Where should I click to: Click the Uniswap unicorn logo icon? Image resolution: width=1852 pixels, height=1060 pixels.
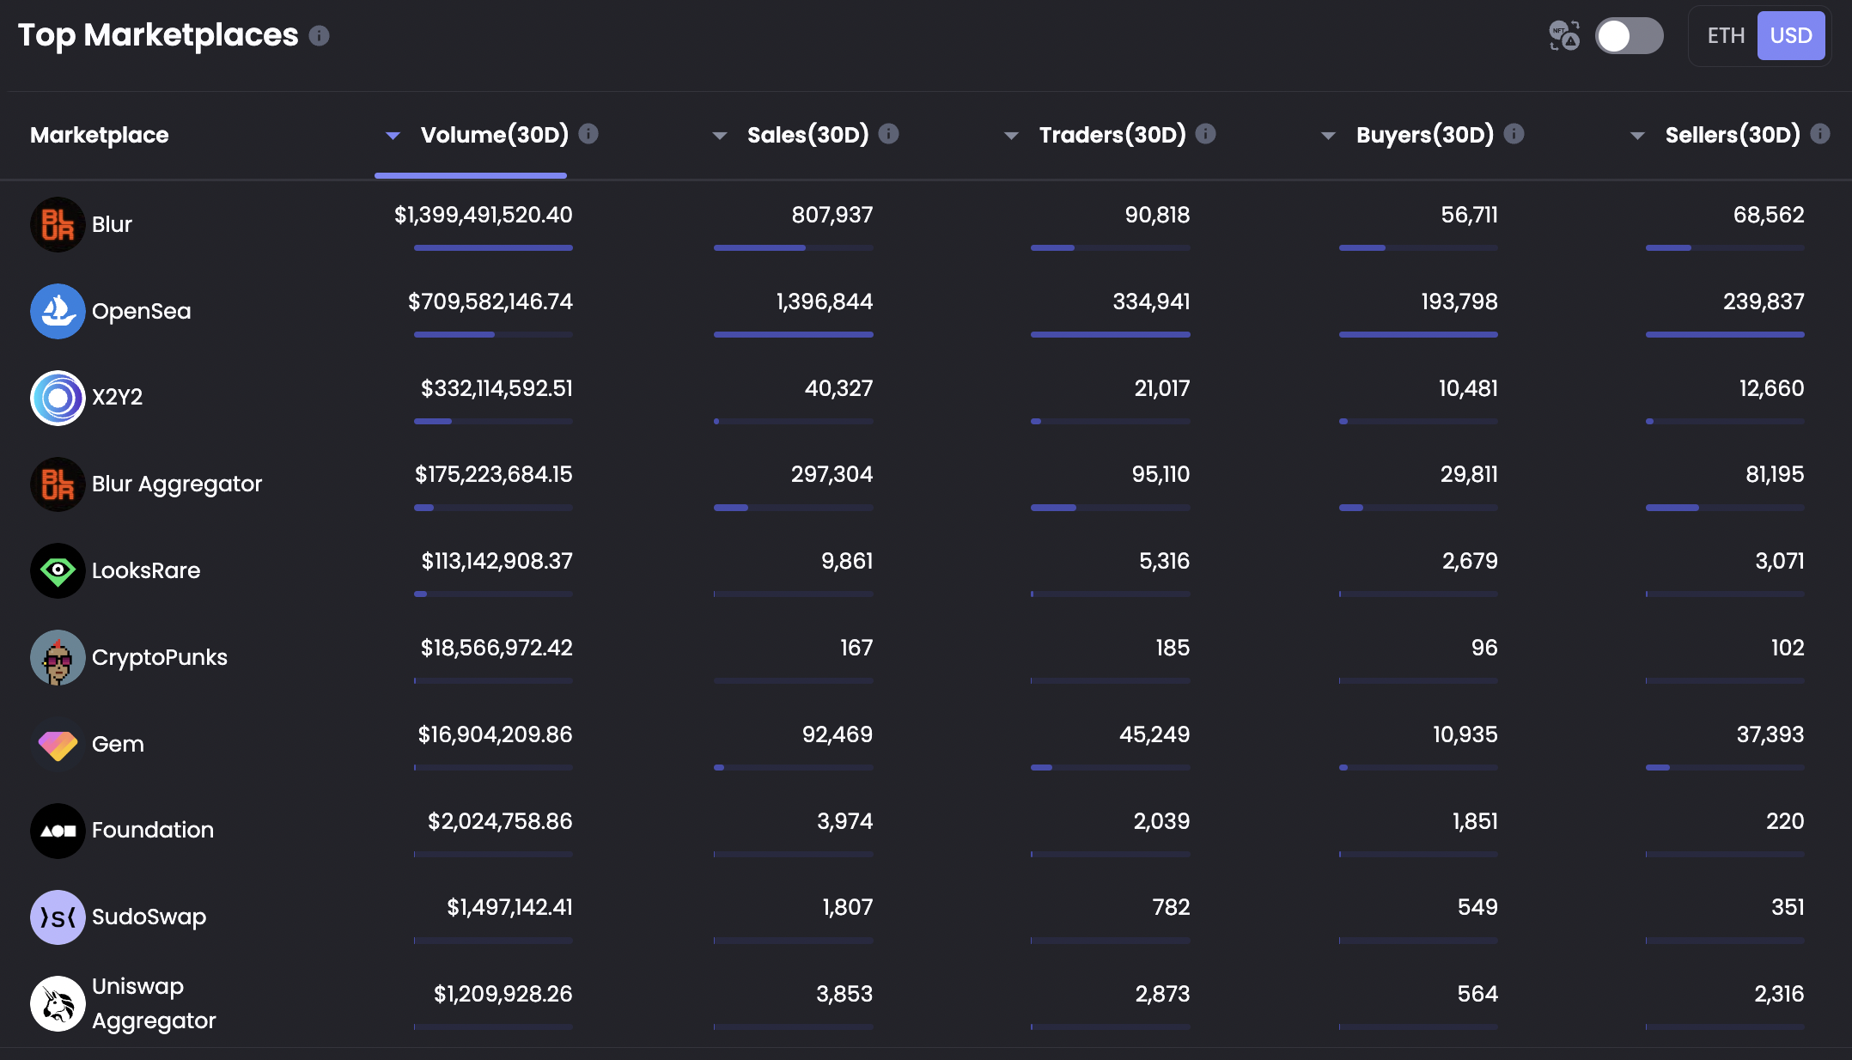click(x=58, y=1003)
